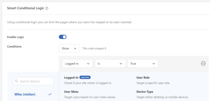Choose the User Role option
210x101 pixels.
(x=143, y=78)
